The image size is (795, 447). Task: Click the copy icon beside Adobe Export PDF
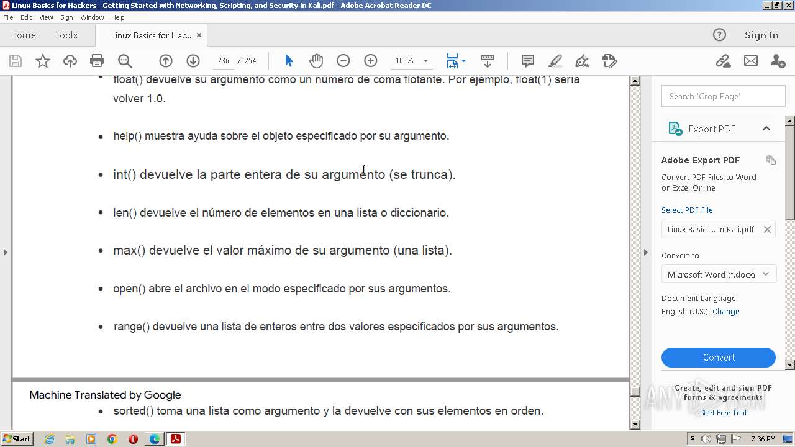coord(771,160)
